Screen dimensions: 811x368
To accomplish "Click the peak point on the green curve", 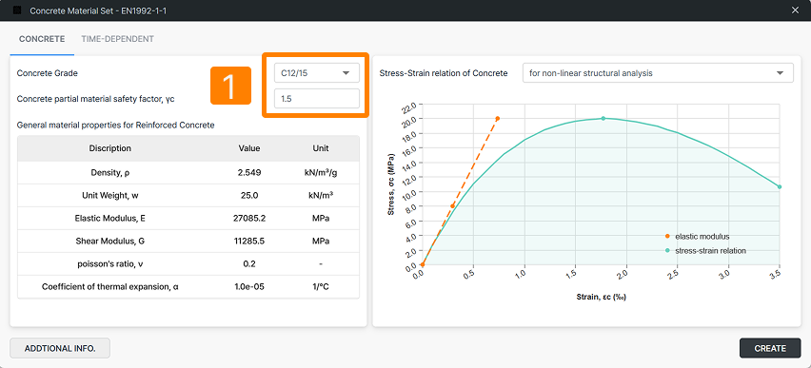I will click(x=603, y=118).
